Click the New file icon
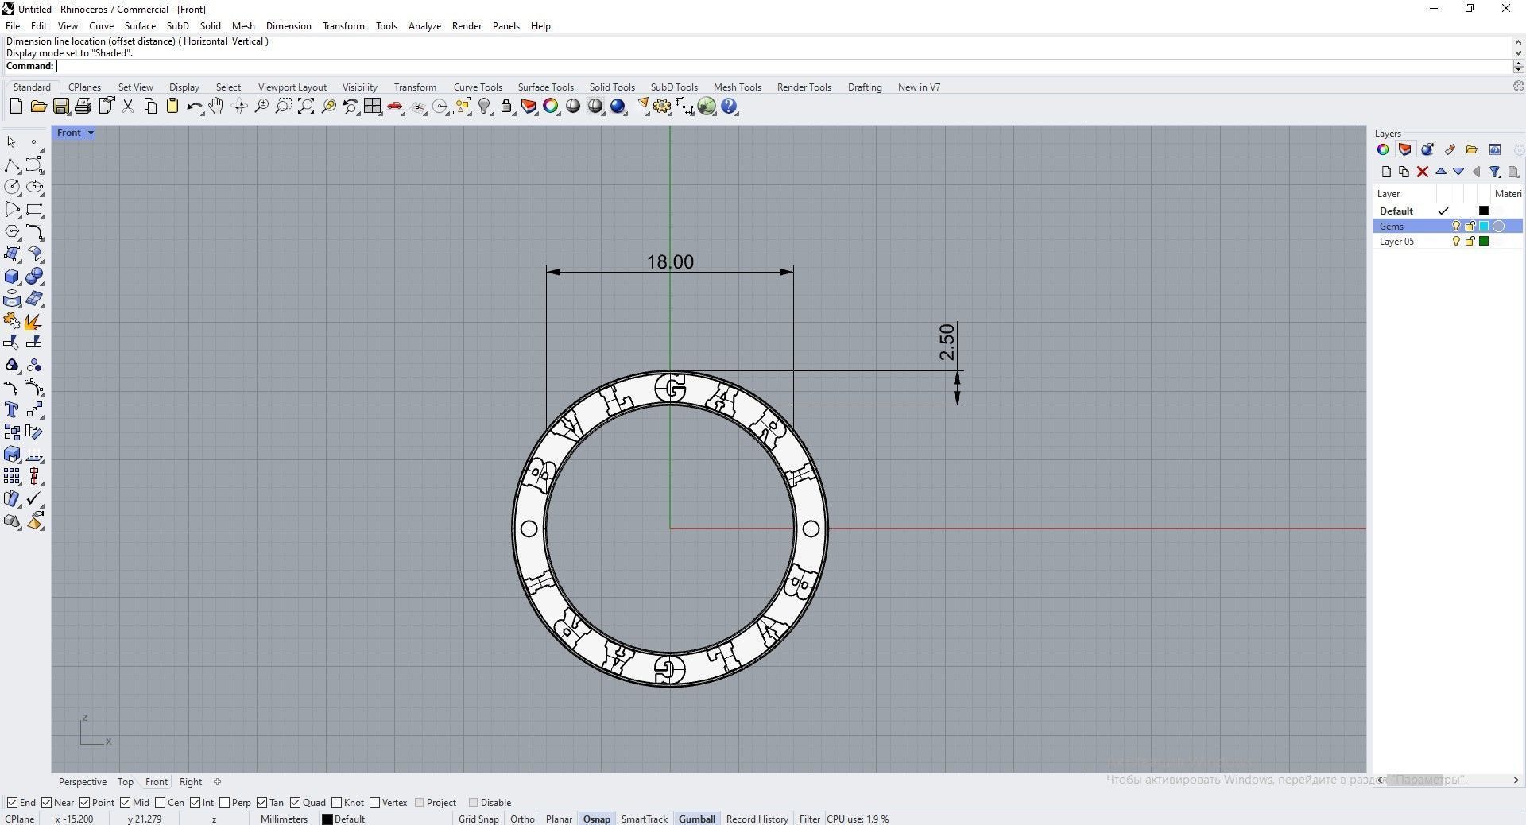The image size is (1526, 825). [16, 107]
